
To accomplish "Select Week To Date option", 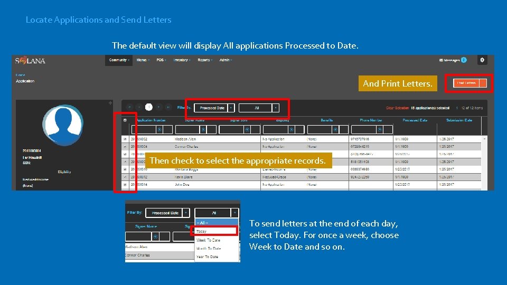I will click(x=208, y=240).
